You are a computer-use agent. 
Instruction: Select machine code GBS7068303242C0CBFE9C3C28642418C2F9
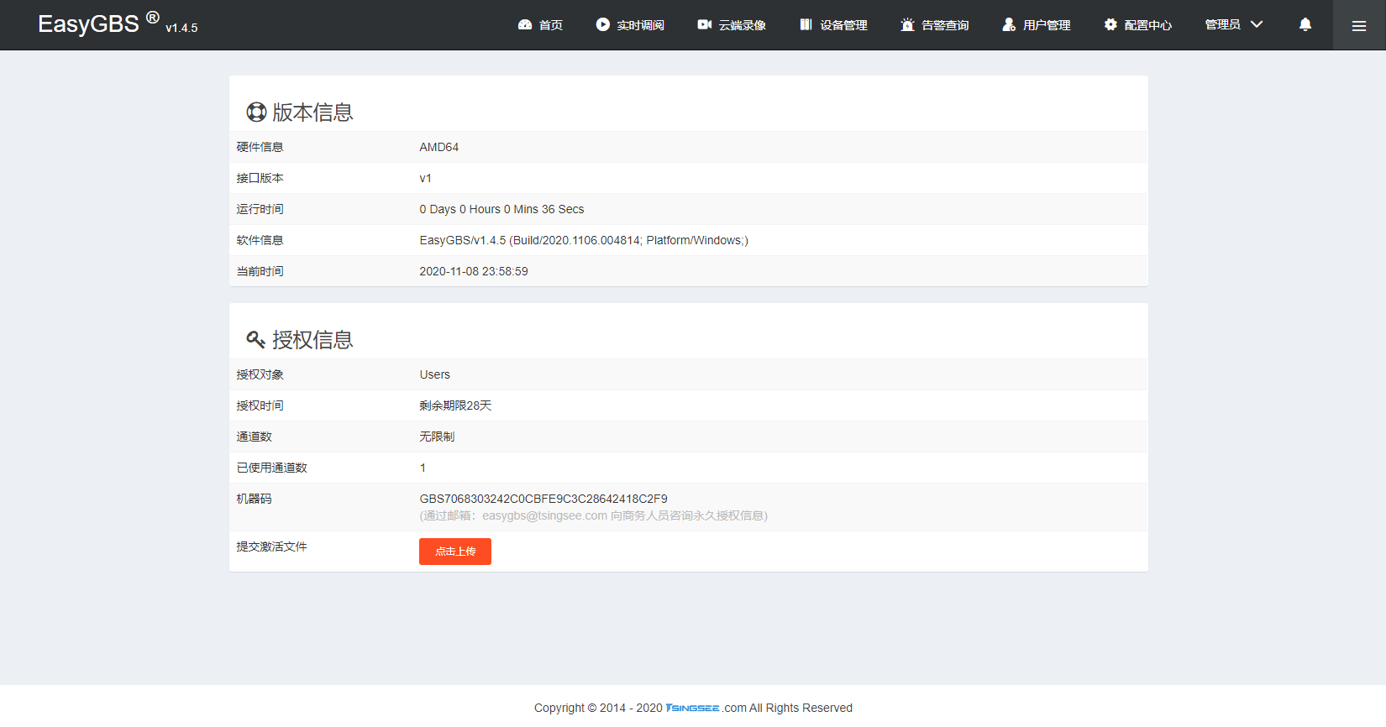[x=543, y=499]
